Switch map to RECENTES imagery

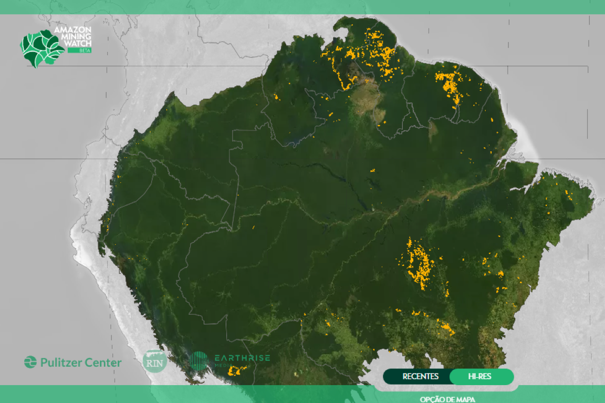click(420, 376)
